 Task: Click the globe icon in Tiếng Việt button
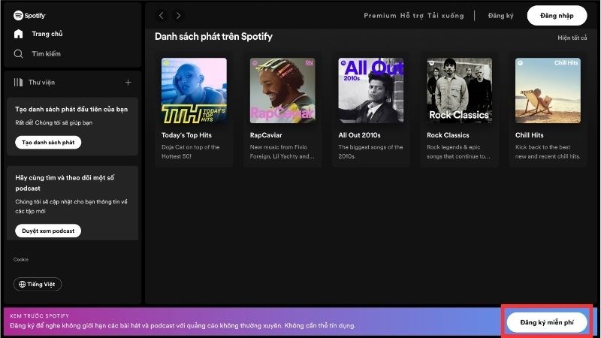[23, 284]
